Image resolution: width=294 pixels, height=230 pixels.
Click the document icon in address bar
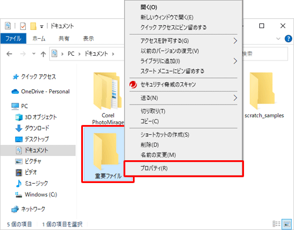54,53
